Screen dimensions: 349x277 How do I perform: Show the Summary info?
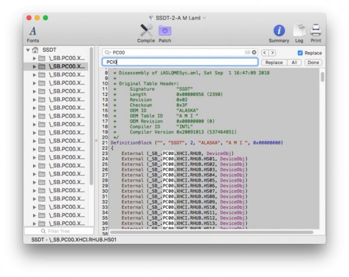279,31
